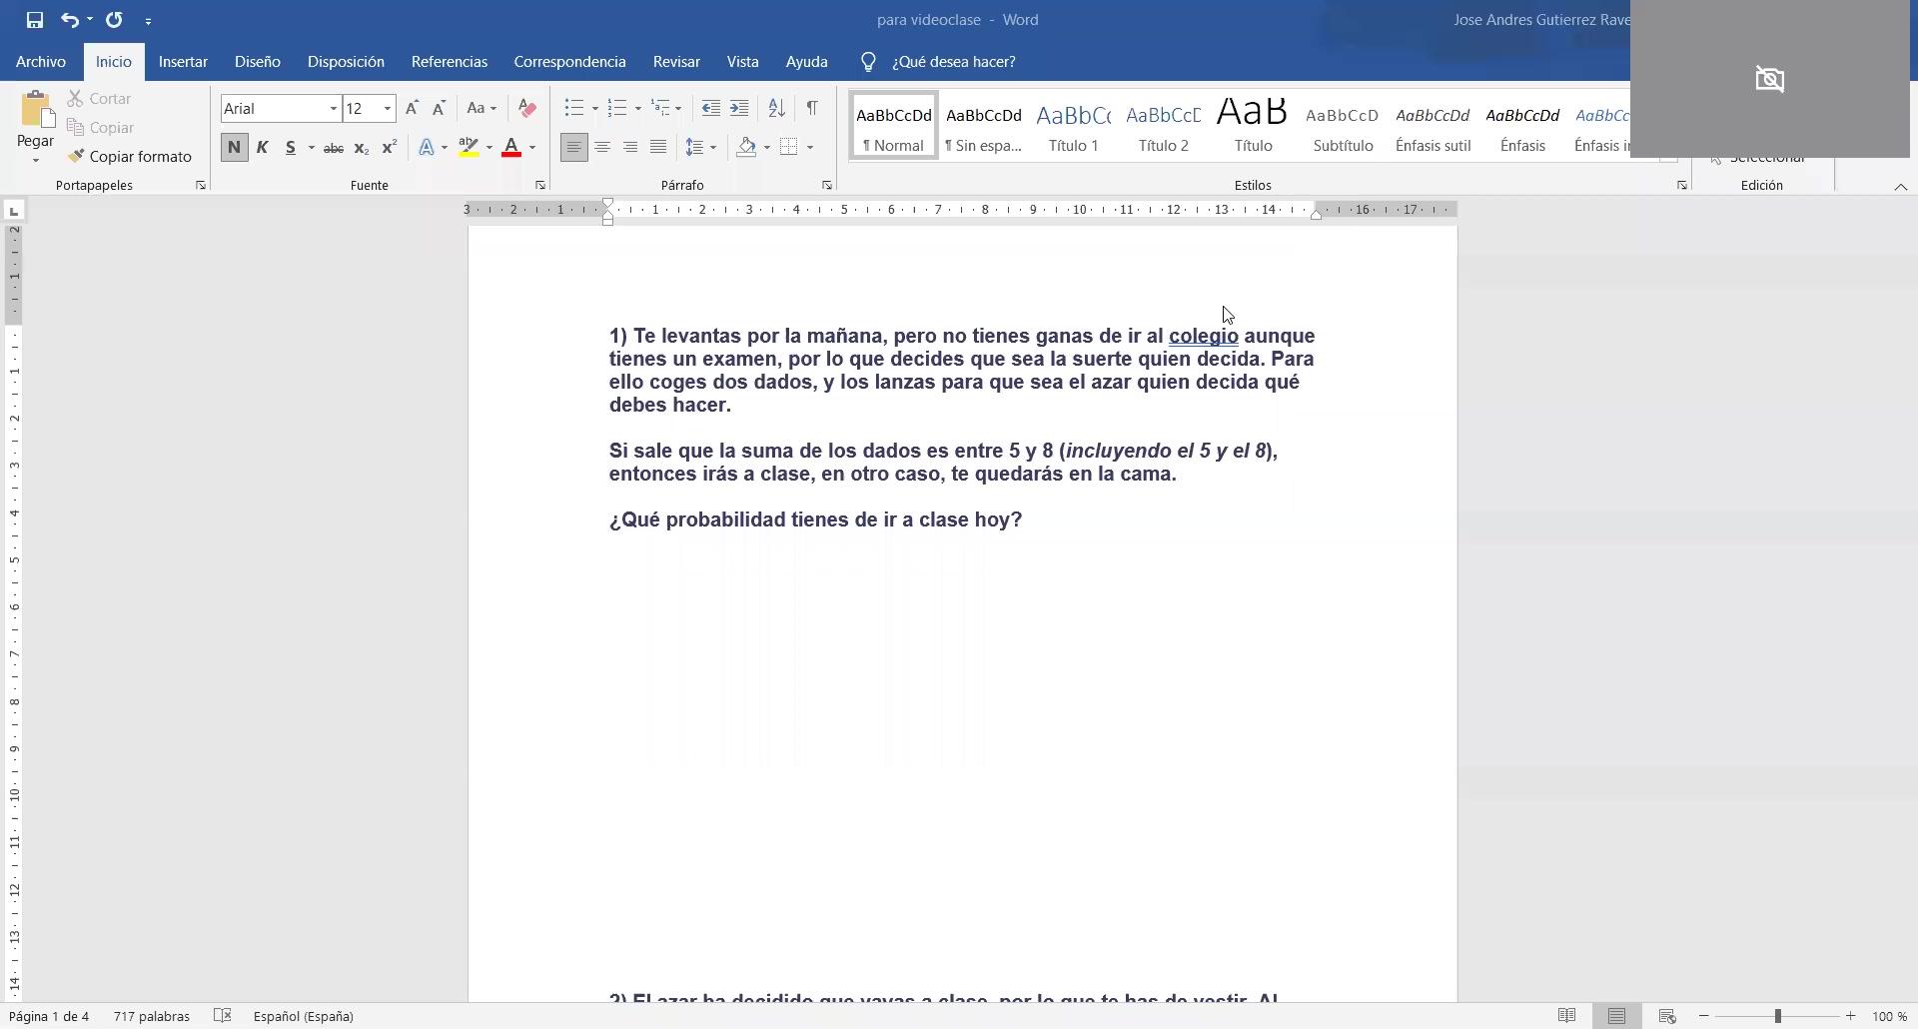Toggle strikethrough formatting
Image resolution: width=1918 pixels, height=1029 pixels.
coord(334,148)
